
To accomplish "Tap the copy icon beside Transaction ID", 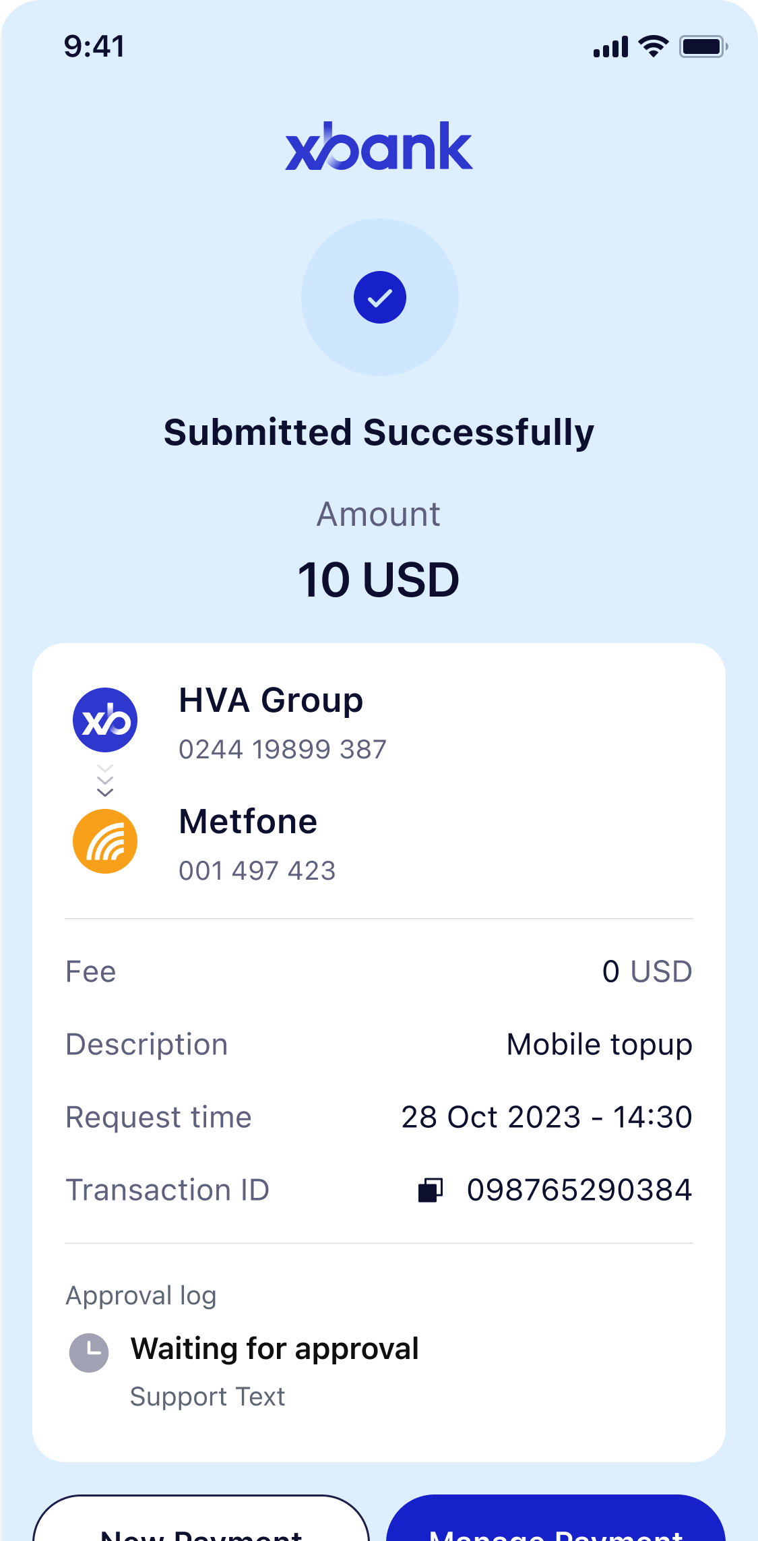I will coord(431,1190).
